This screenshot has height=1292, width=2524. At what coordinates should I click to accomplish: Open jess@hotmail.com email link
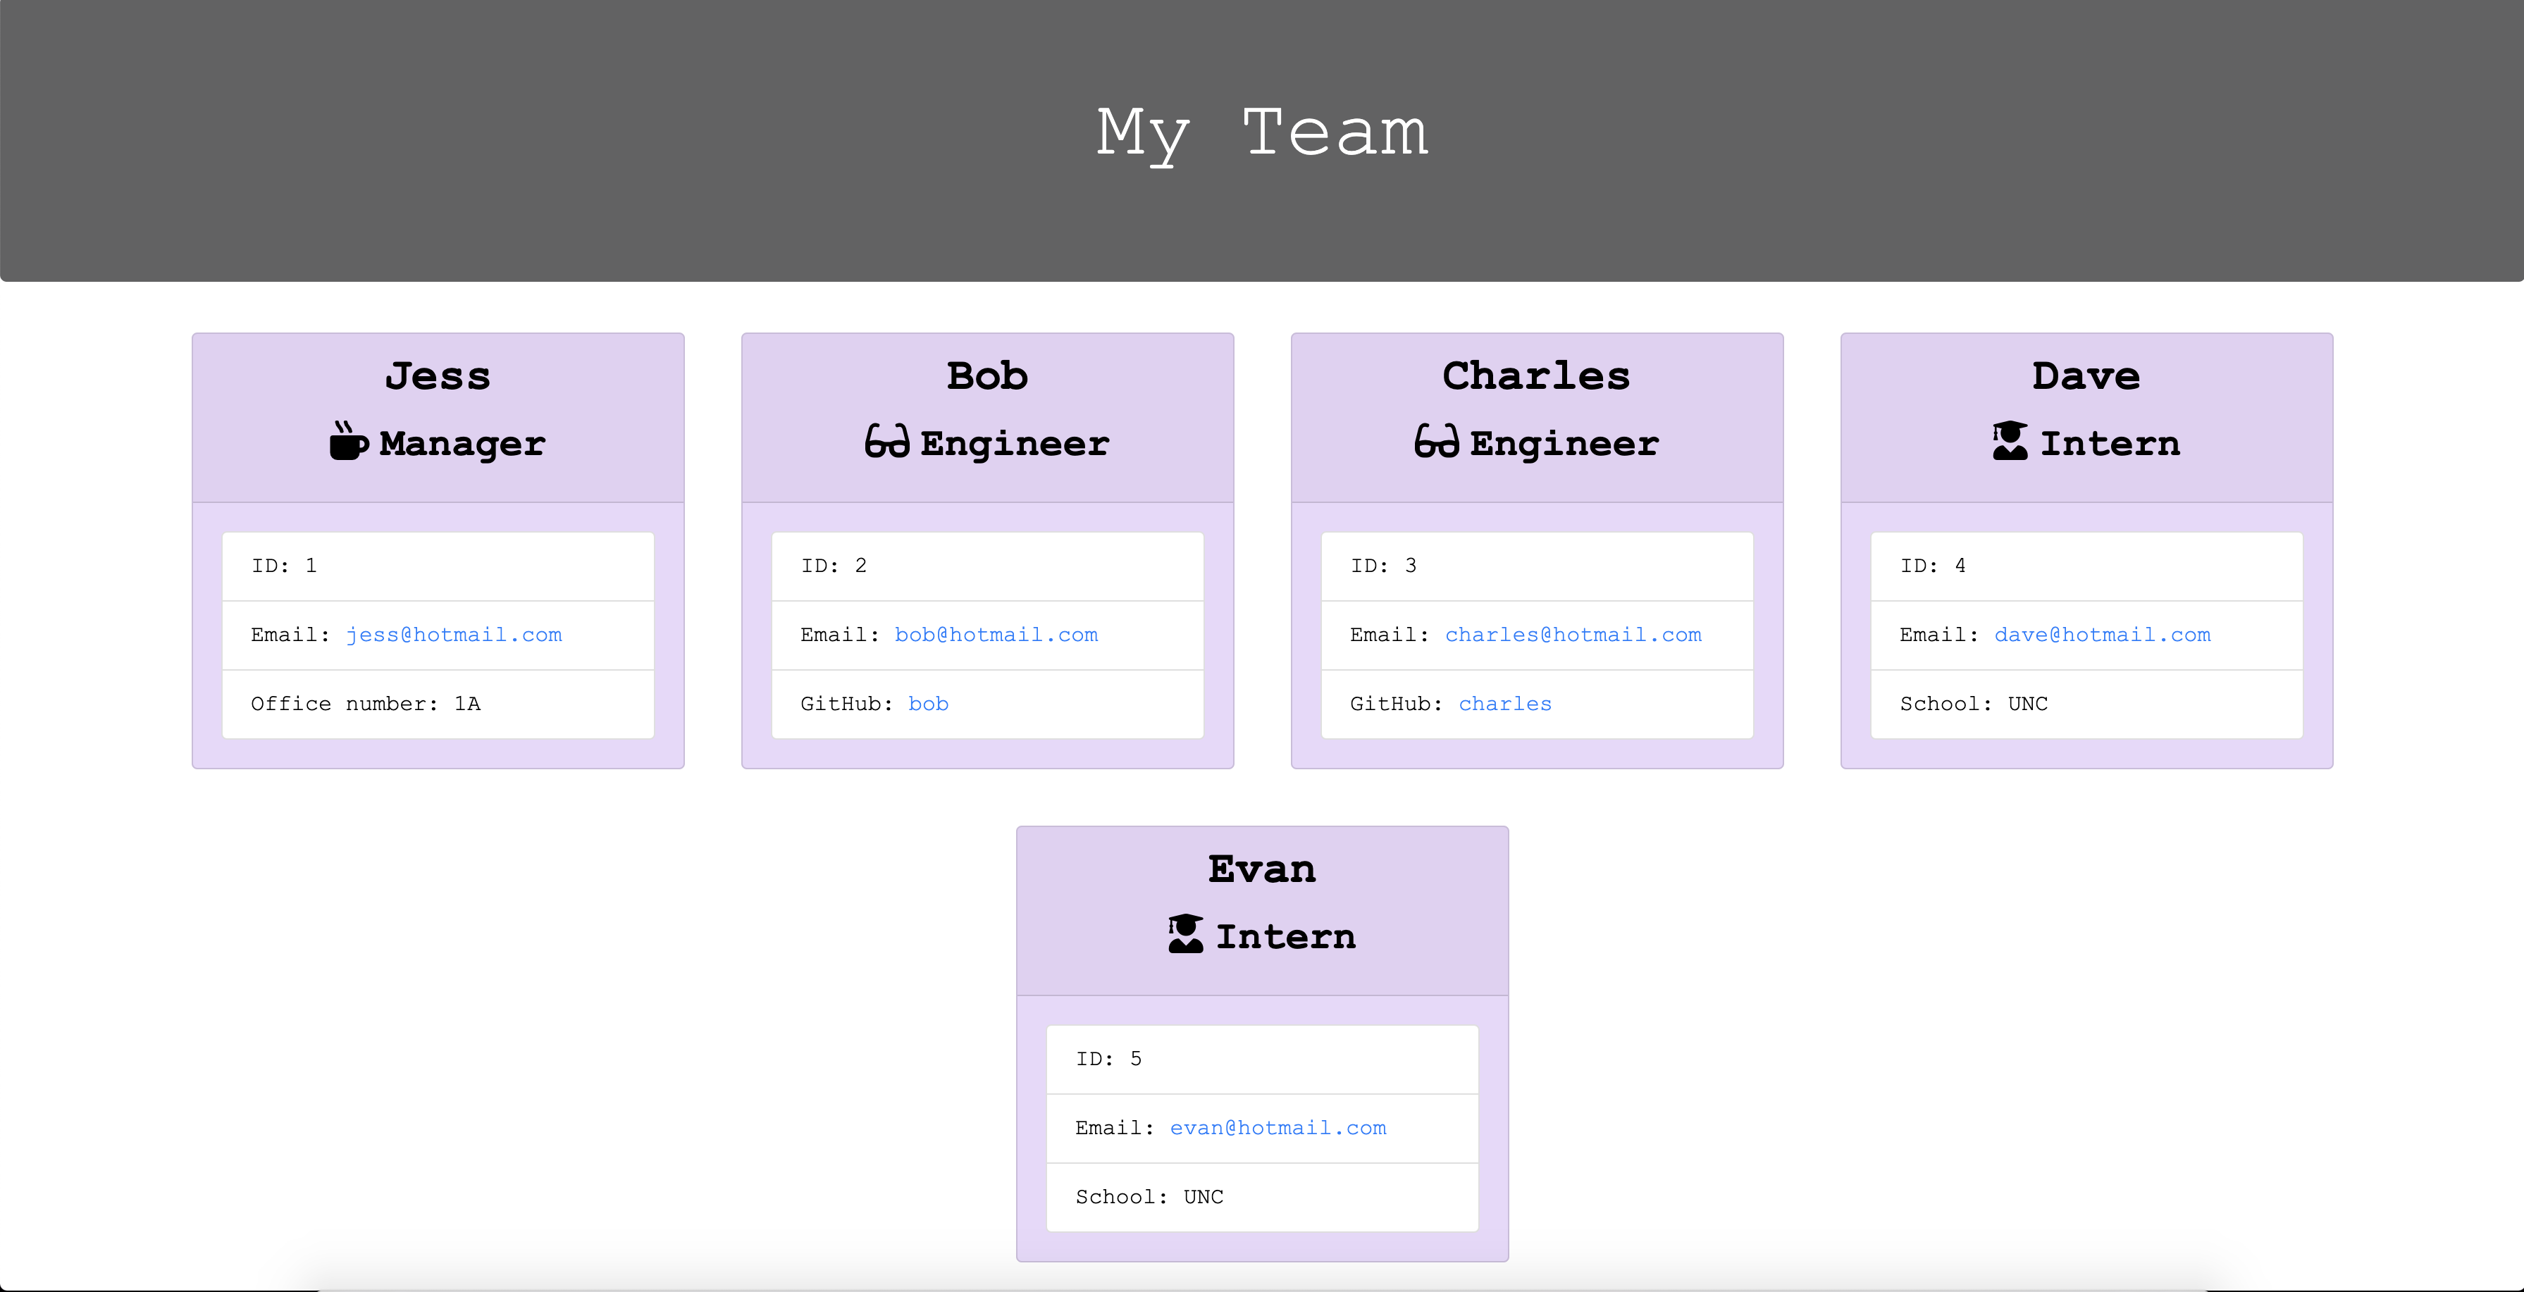454,635
